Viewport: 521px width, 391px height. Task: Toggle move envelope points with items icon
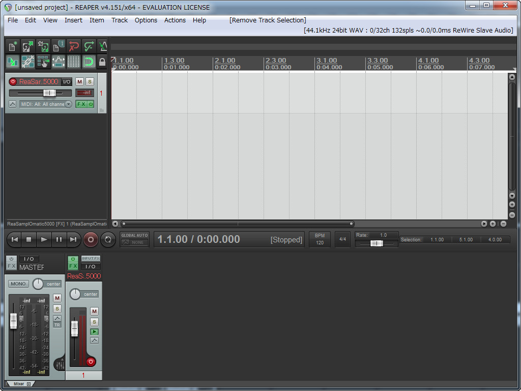pos(59,62)
